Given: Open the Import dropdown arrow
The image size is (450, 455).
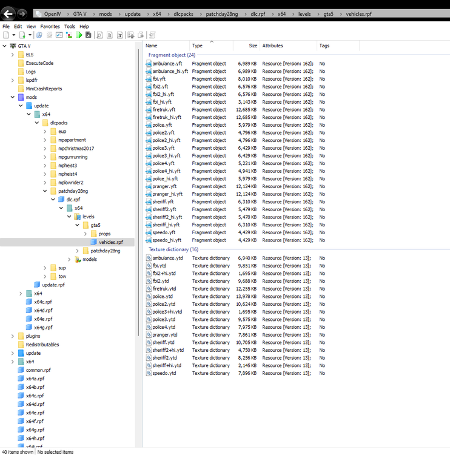Looking at the screenshot, I should (30, 35).
